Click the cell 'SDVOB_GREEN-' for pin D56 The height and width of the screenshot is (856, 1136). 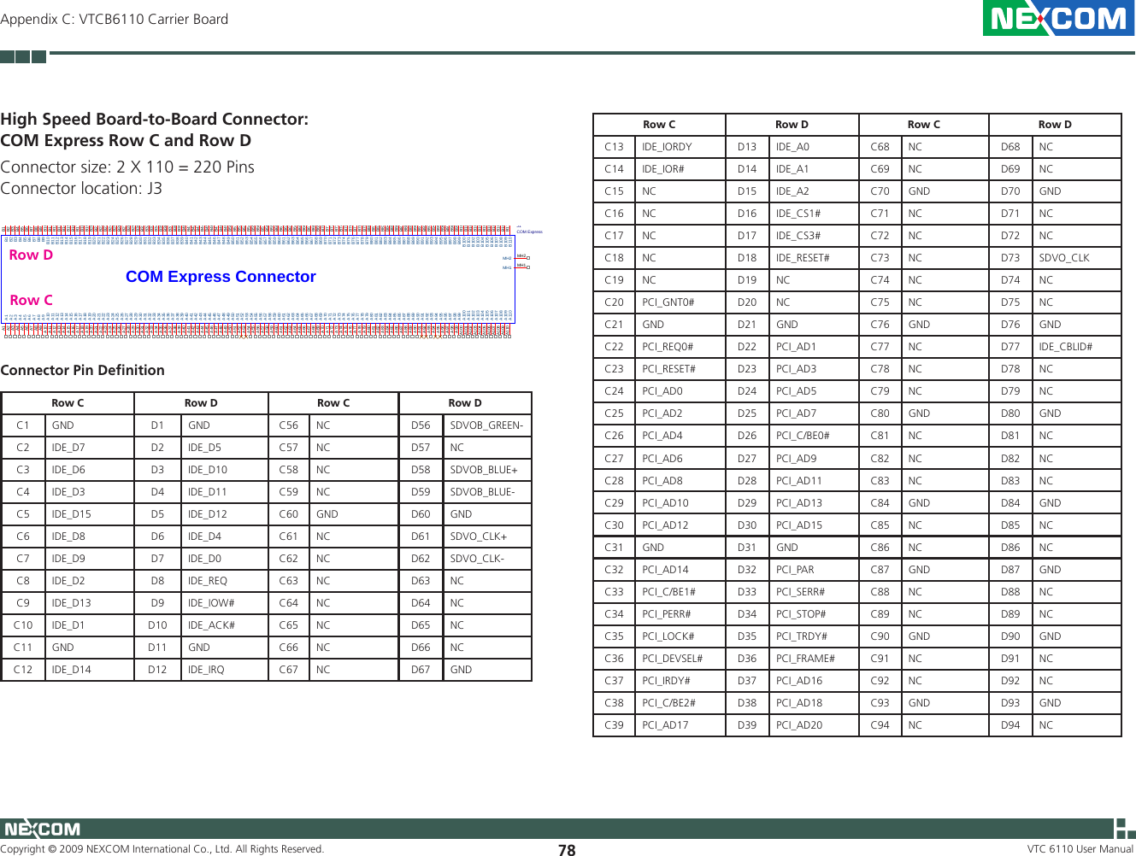point(486,425)
